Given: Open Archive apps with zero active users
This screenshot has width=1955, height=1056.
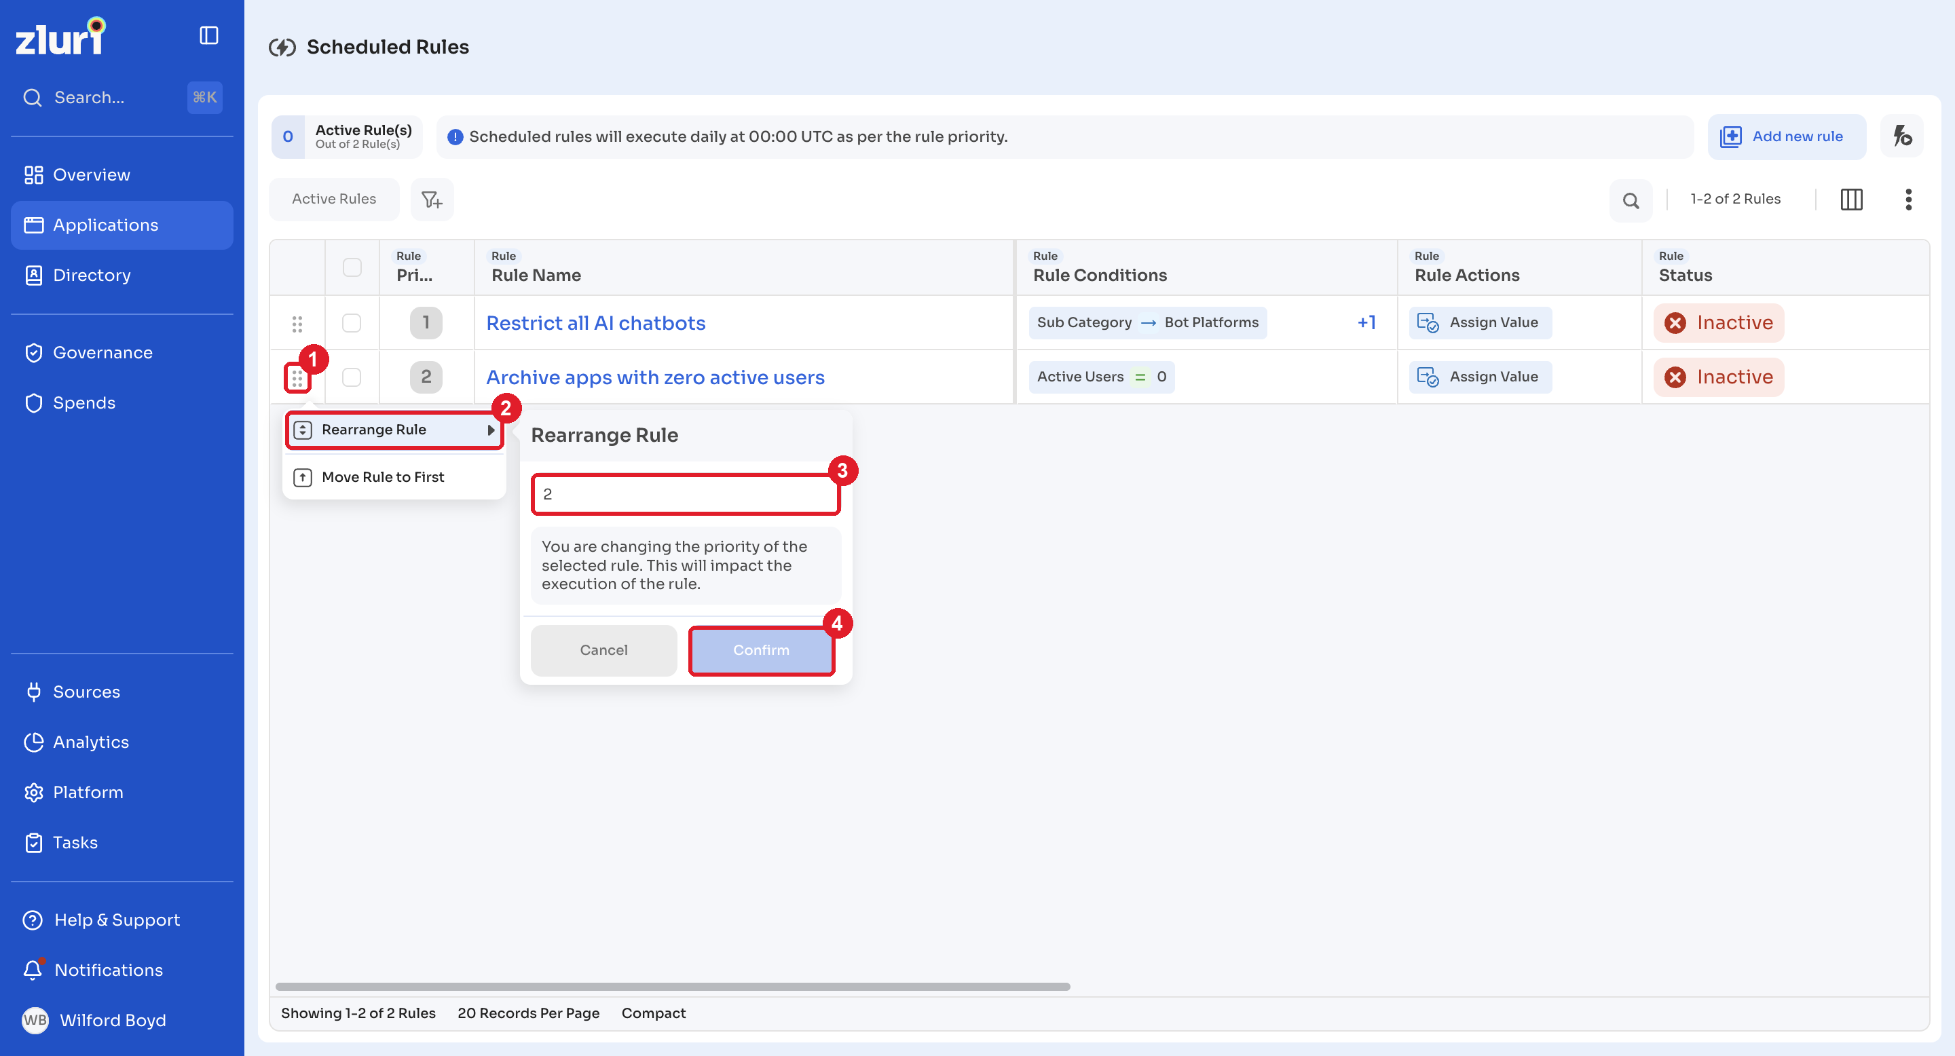Looking at the screenshot, I should 656,378.
